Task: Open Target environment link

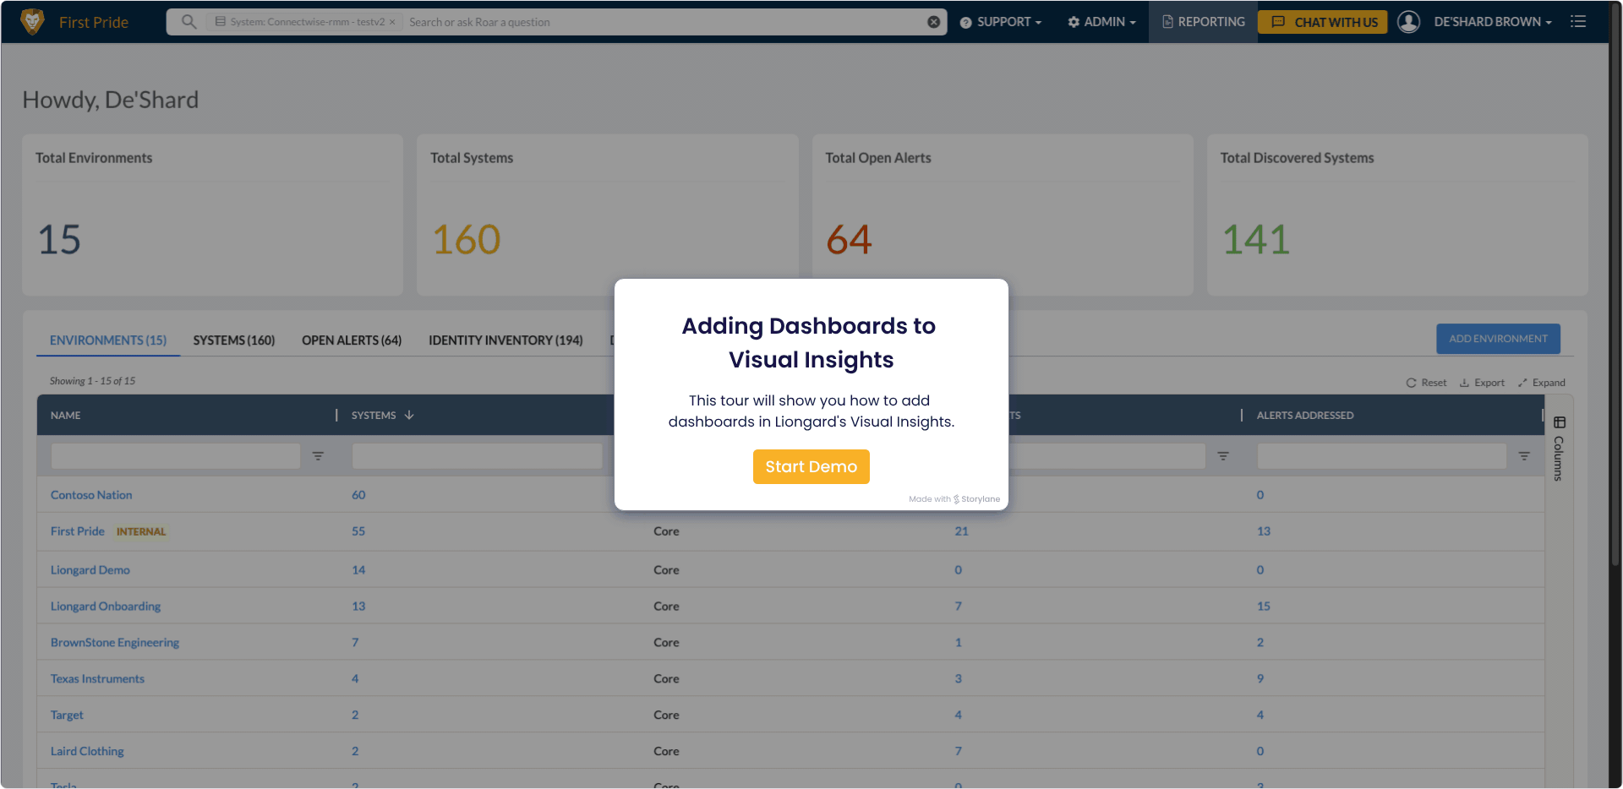Action: [x=67, y=716]
